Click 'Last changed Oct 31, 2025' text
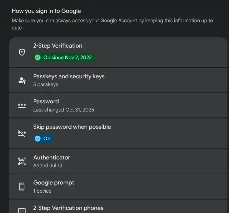This screenshot has width=229, height=213. 63,110
